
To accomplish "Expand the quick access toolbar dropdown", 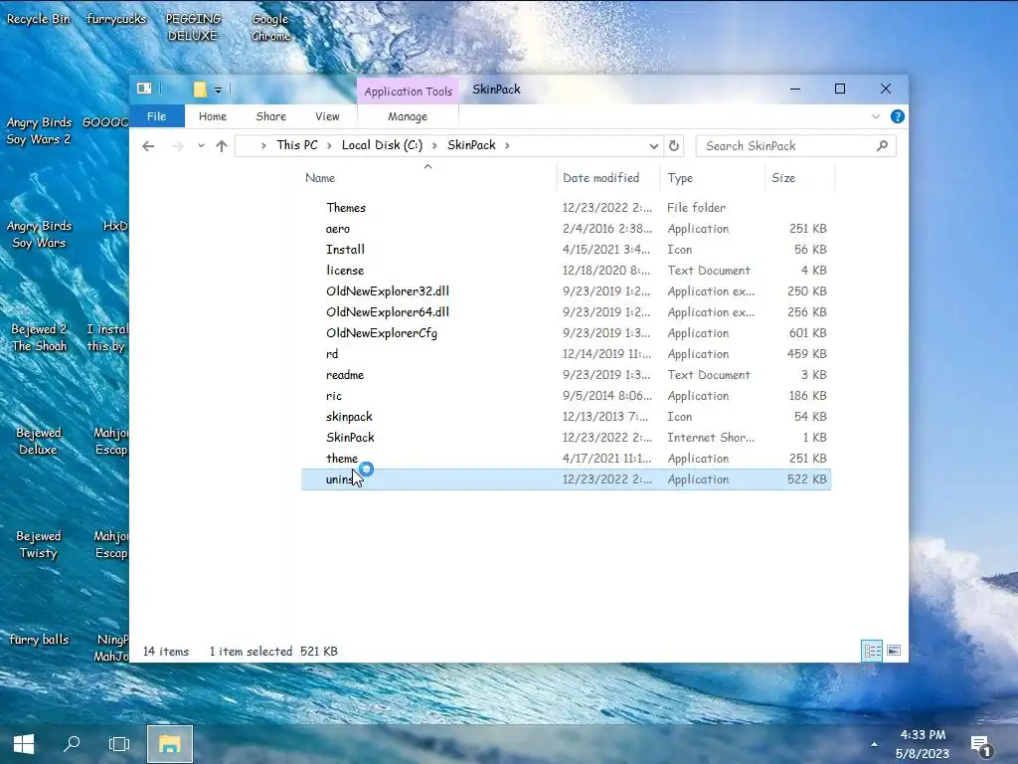I will (x=218, y=91).
